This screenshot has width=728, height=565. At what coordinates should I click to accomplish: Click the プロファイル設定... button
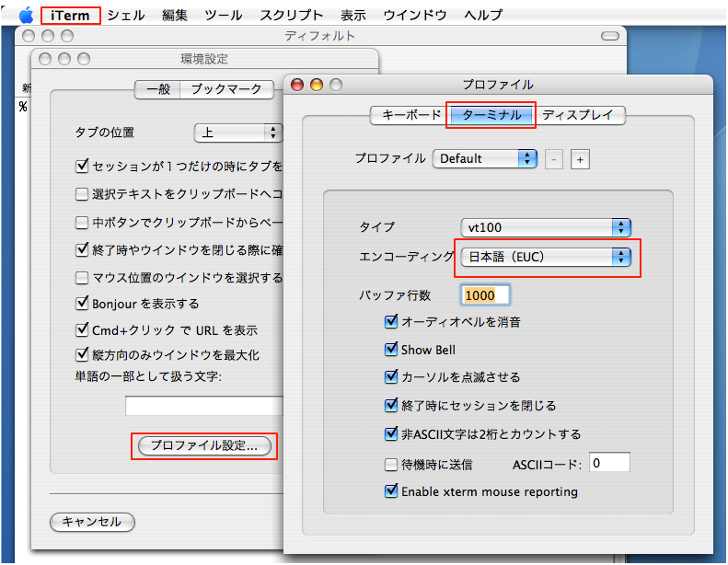point(204,445)
